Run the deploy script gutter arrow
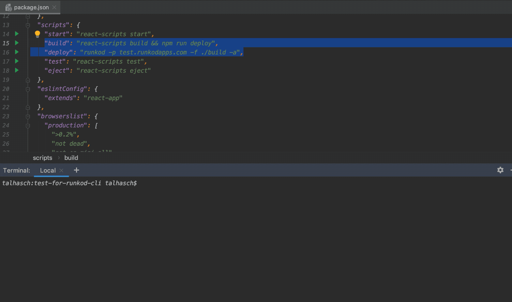 pos(17,52)
